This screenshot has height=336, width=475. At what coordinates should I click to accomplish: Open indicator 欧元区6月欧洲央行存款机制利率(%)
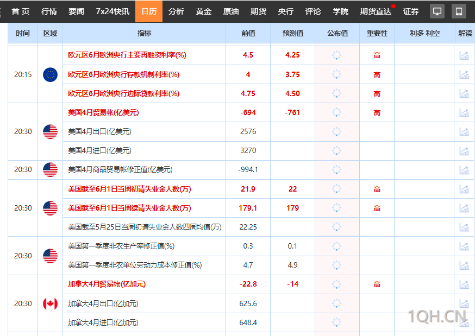123,74
